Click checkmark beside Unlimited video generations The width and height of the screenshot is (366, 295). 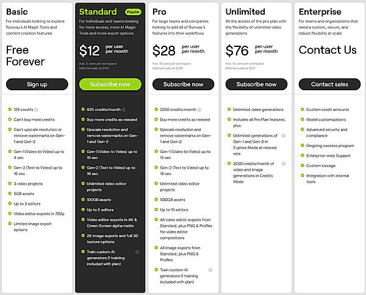coord(228,110)
